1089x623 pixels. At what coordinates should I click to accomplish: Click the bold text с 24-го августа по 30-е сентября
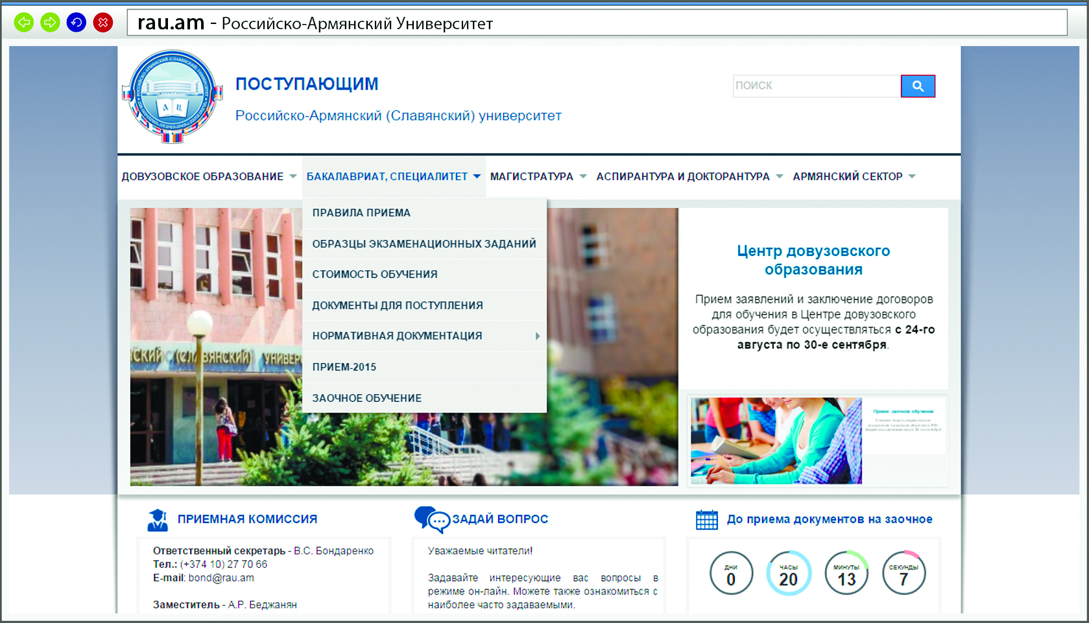click(836, 337)
